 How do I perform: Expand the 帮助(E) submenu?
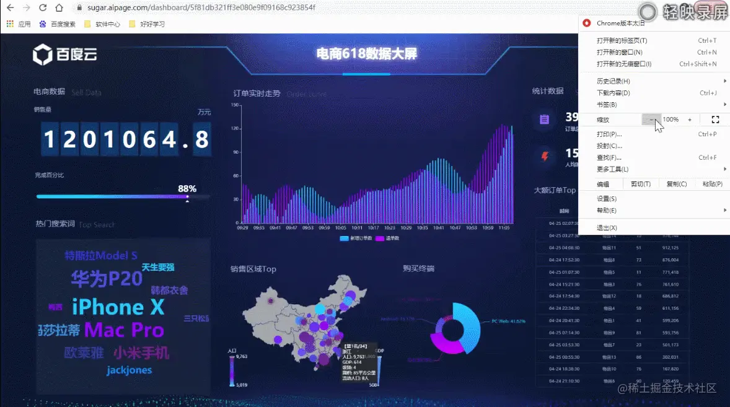point(654,210)
